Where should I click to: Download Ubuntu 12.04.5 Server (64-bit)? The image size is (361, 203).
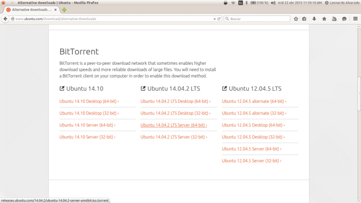pyautogui.click(x=251, y=149)
